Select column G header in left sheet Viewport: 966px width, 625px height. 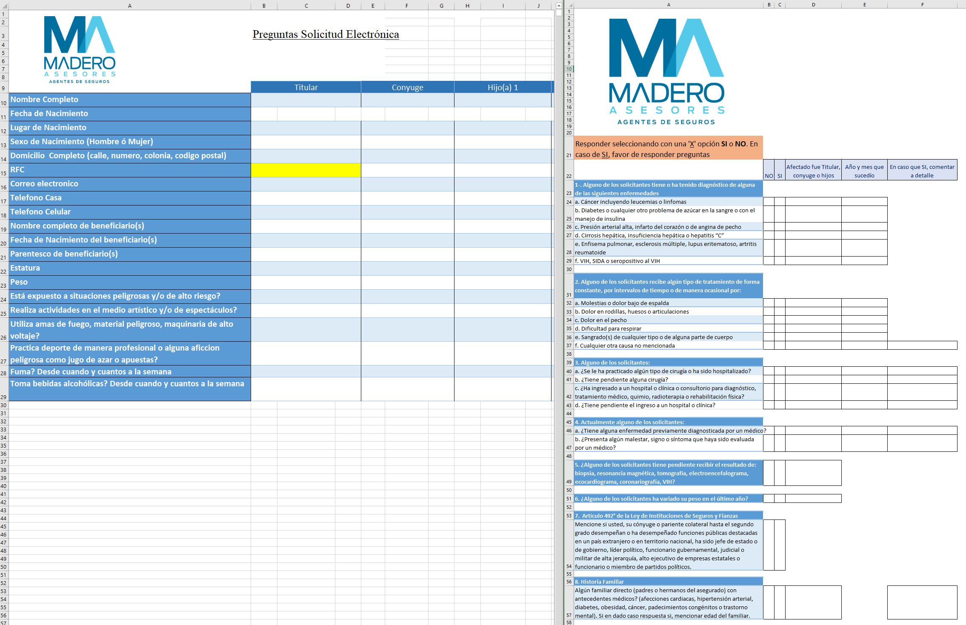tap(441, 6)
